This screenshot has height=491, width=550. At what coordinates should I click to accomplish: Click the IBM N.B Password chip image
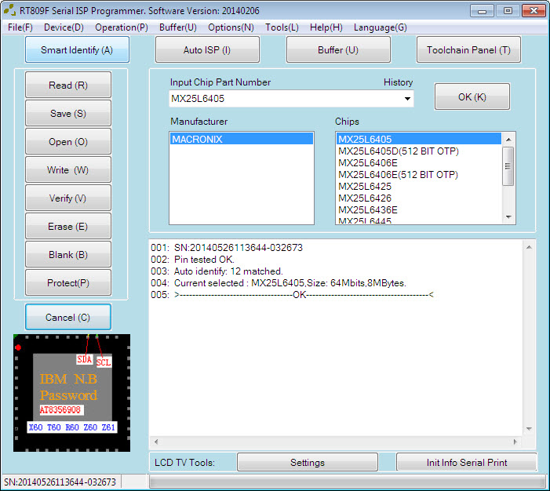click(71, 393)
